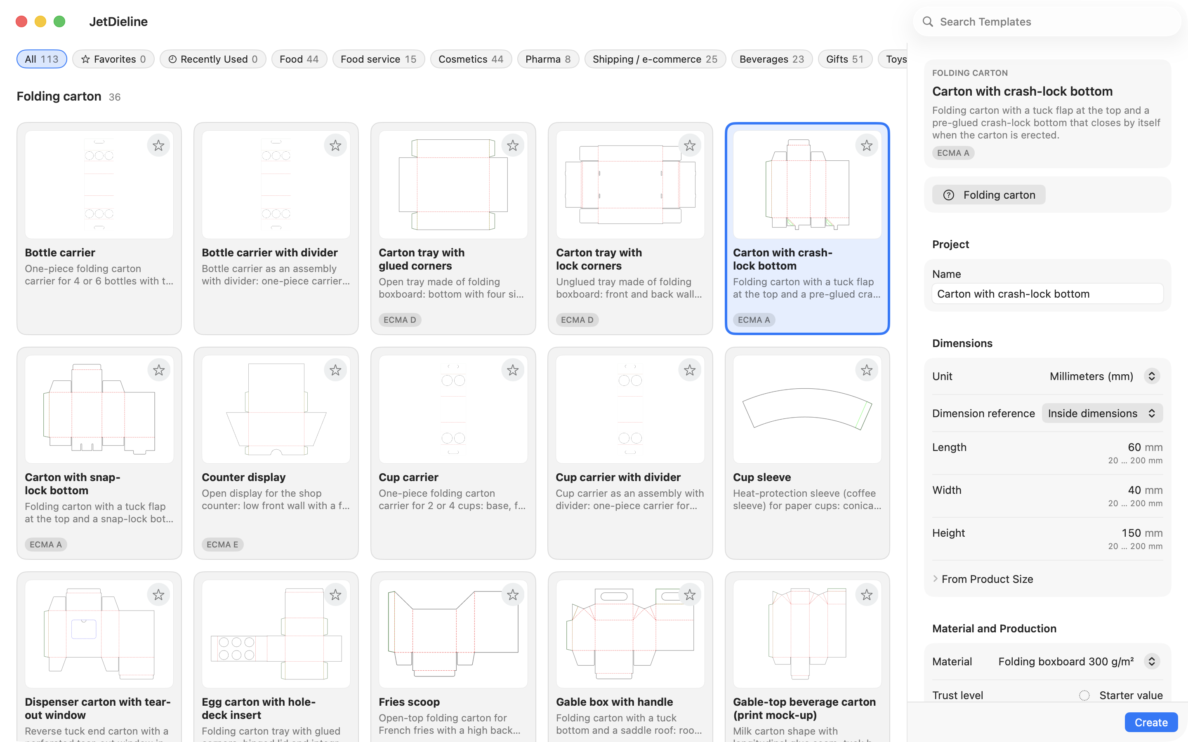Favorite the Bottle carrier template
1188x742 pixels.
(158, 145)
